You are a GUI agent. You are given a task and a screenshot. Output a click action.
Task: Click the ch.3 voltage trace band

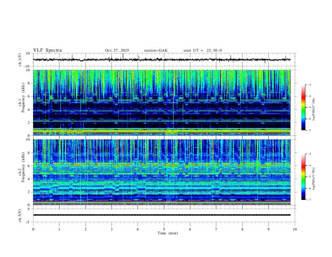161,215
